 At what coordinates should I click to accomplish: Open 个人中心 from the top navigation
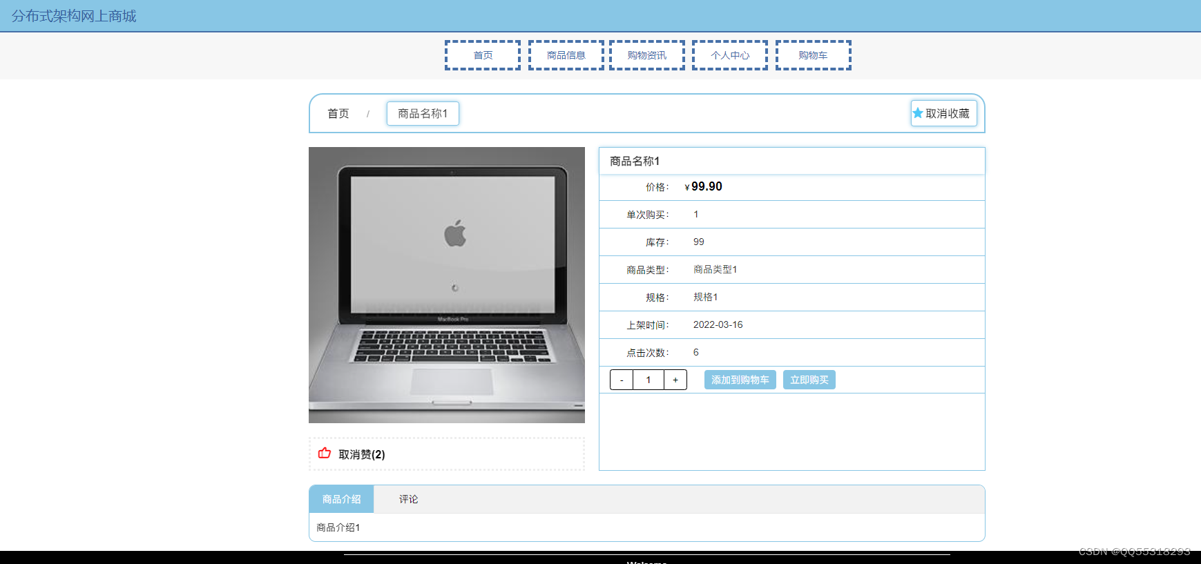[x=730, y=55]
